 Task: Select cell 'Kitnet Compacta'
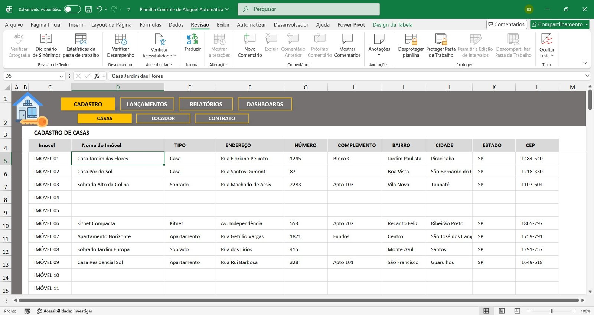click(x=118, y=223)
